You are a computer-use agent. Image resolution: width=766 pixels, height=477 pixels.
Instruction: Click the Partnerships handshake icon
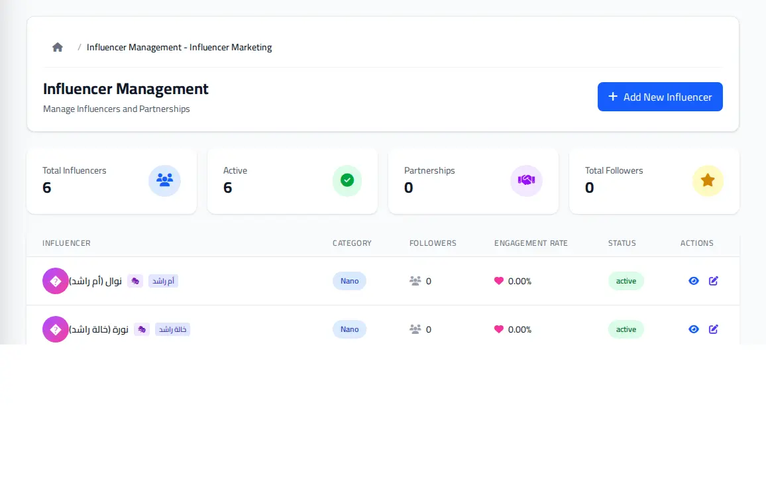527,181
